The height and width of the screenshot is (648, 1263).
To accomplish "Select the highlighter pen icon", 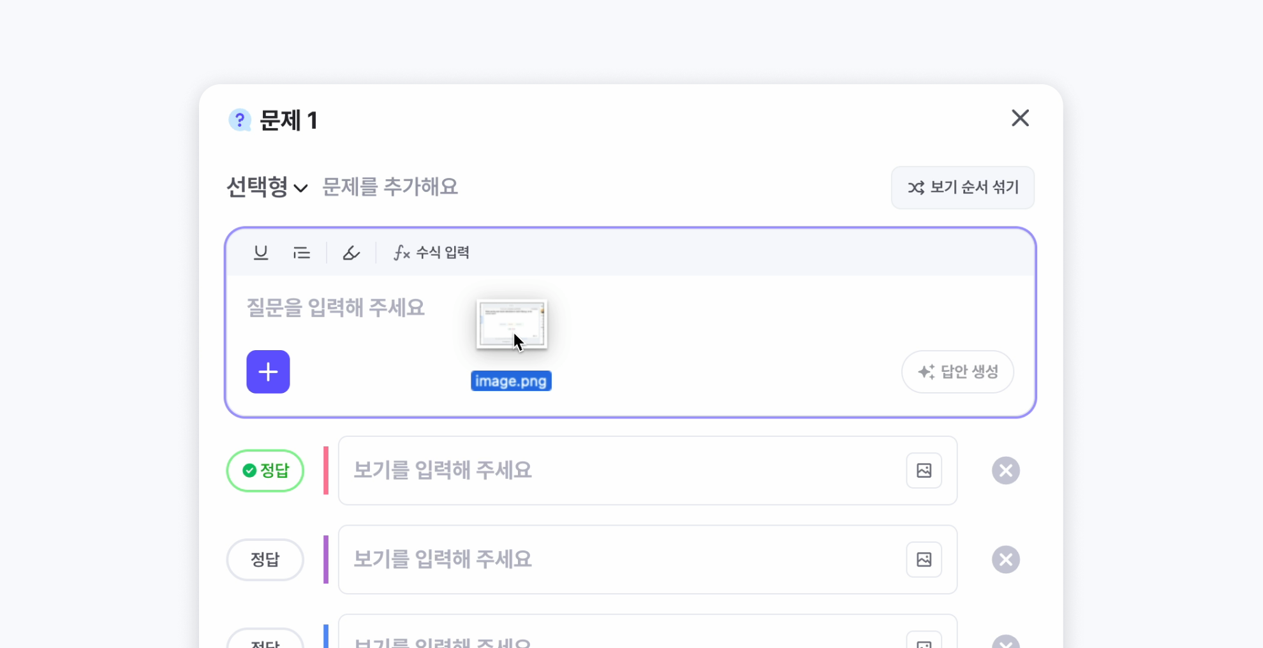I will (x=351, y=253).
